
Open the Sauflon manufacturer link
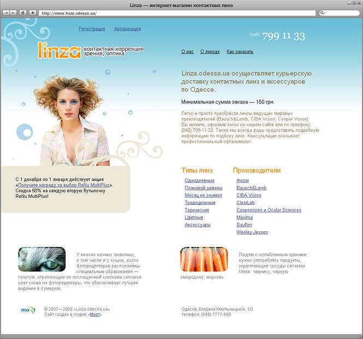point(244,225)
